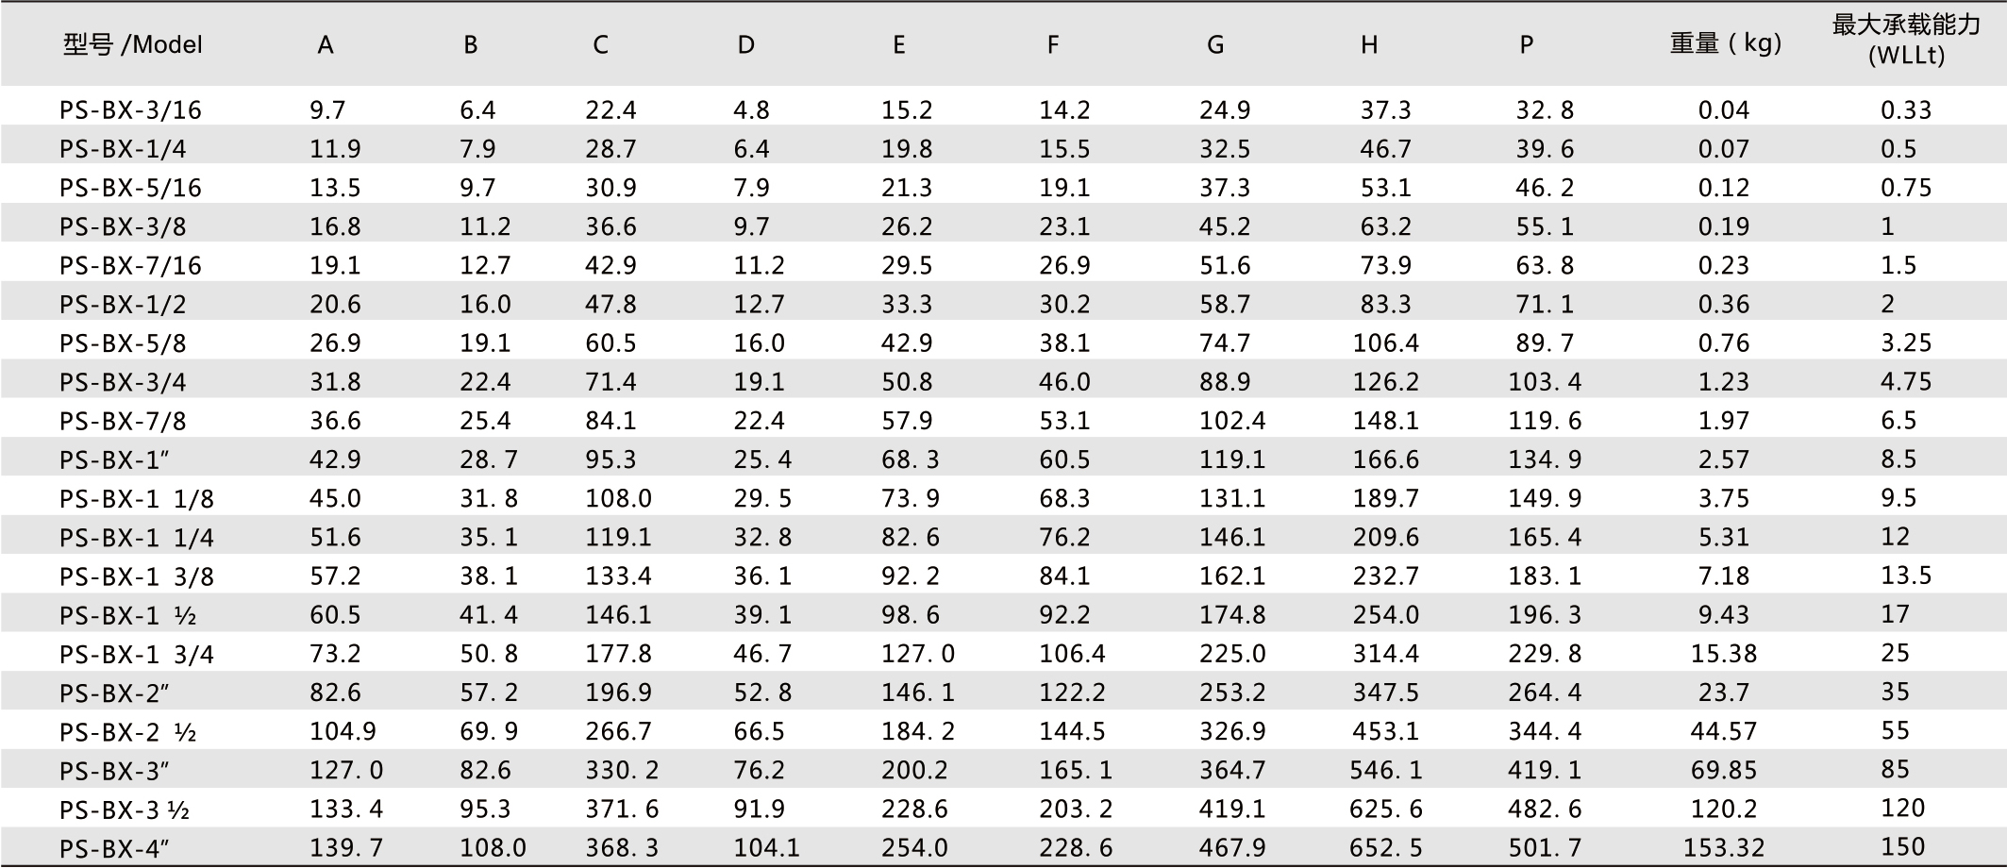2007x868 pixels.
Task: Click the 最大承载能力 (WLLt) header
Action: tap(1906, 41)
